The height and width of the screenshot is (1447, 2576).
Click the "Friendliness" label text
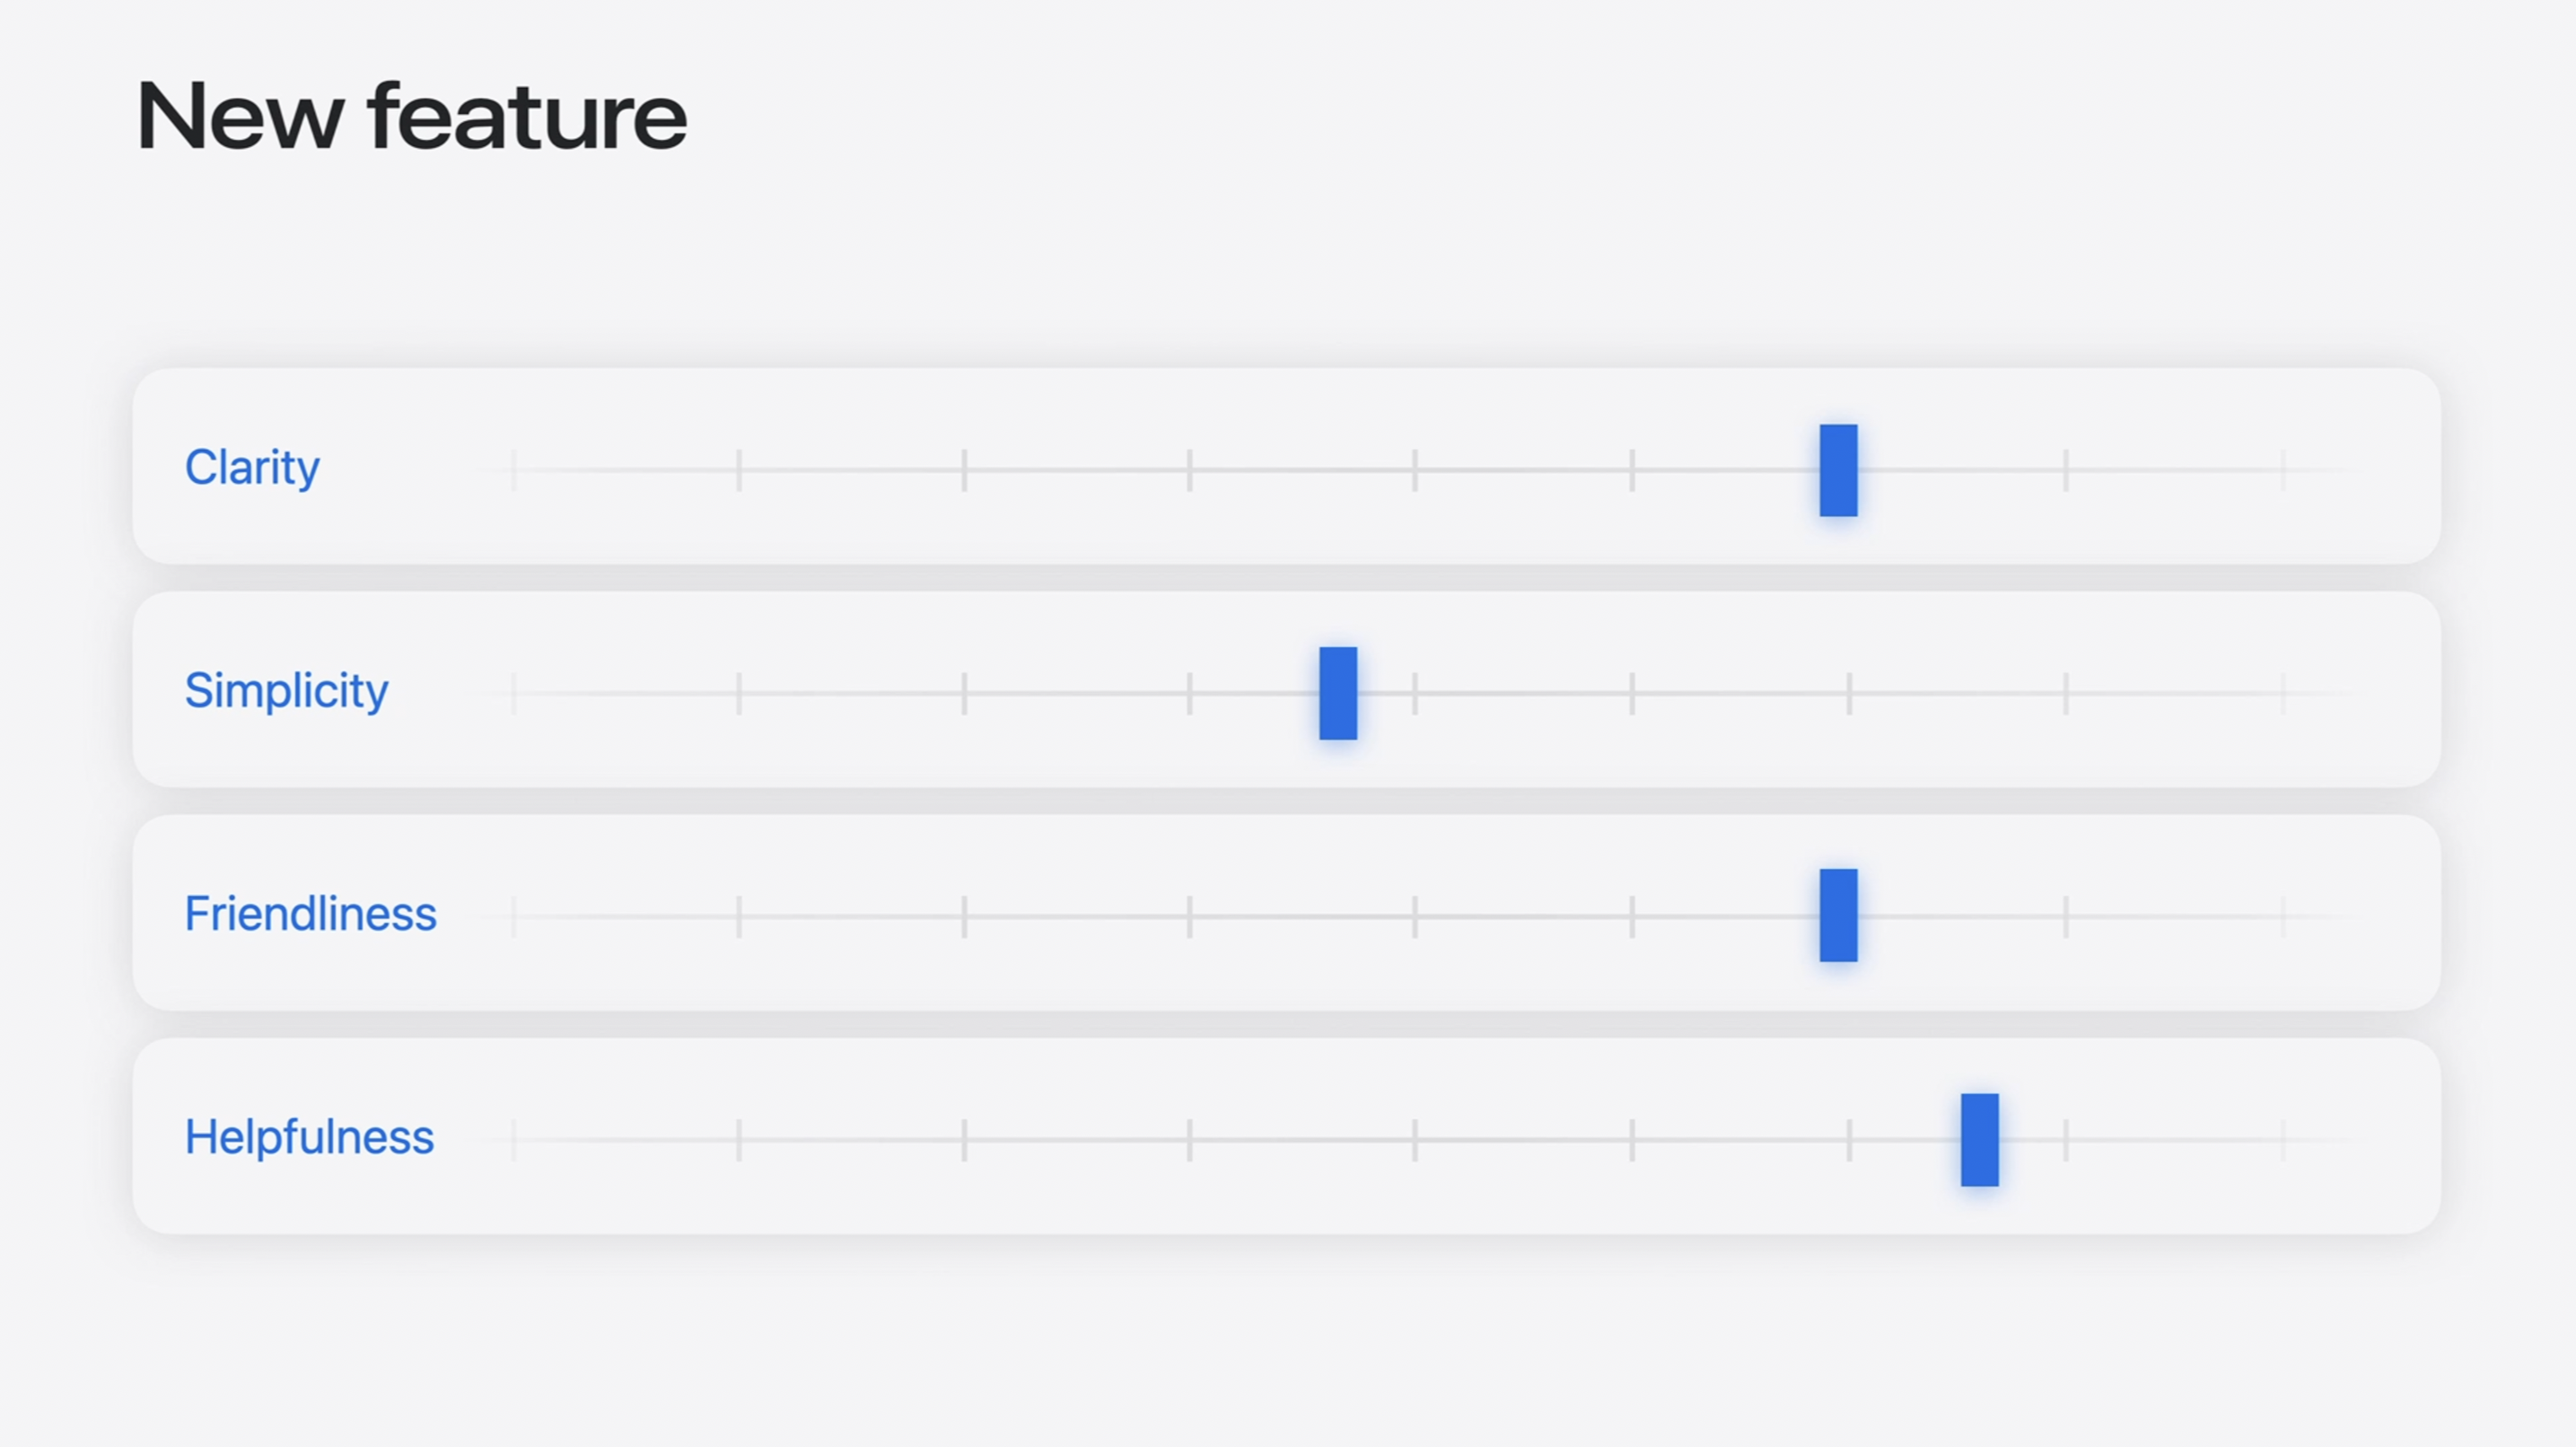pos(310,913)
